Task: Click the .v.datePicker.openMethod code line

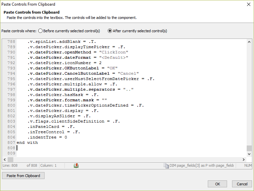Action: [x=78, y=52]
